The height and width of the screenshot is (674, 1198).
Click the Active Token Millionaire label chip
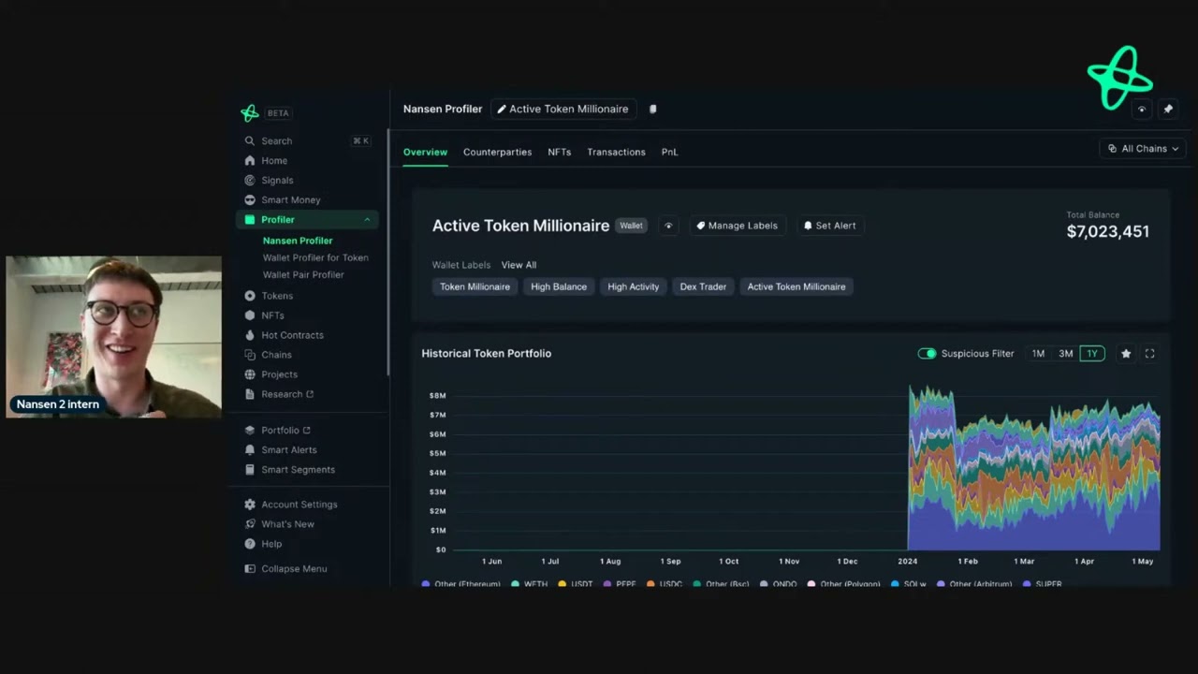(796, 286)
